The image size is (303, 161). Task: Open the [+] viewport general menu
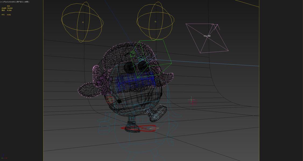pos(1,2)
